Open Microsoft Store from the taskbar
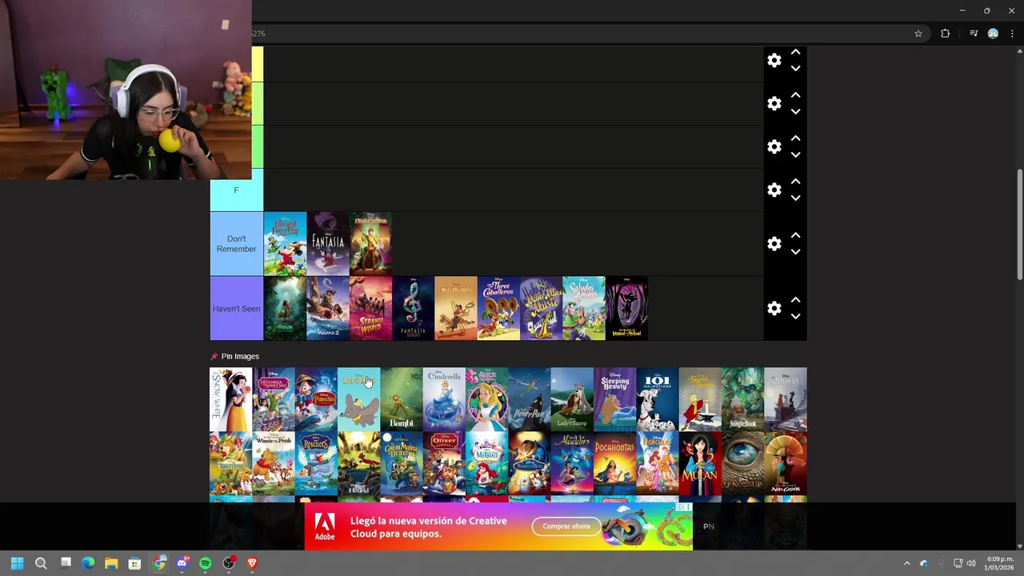 tap(134, 563)
